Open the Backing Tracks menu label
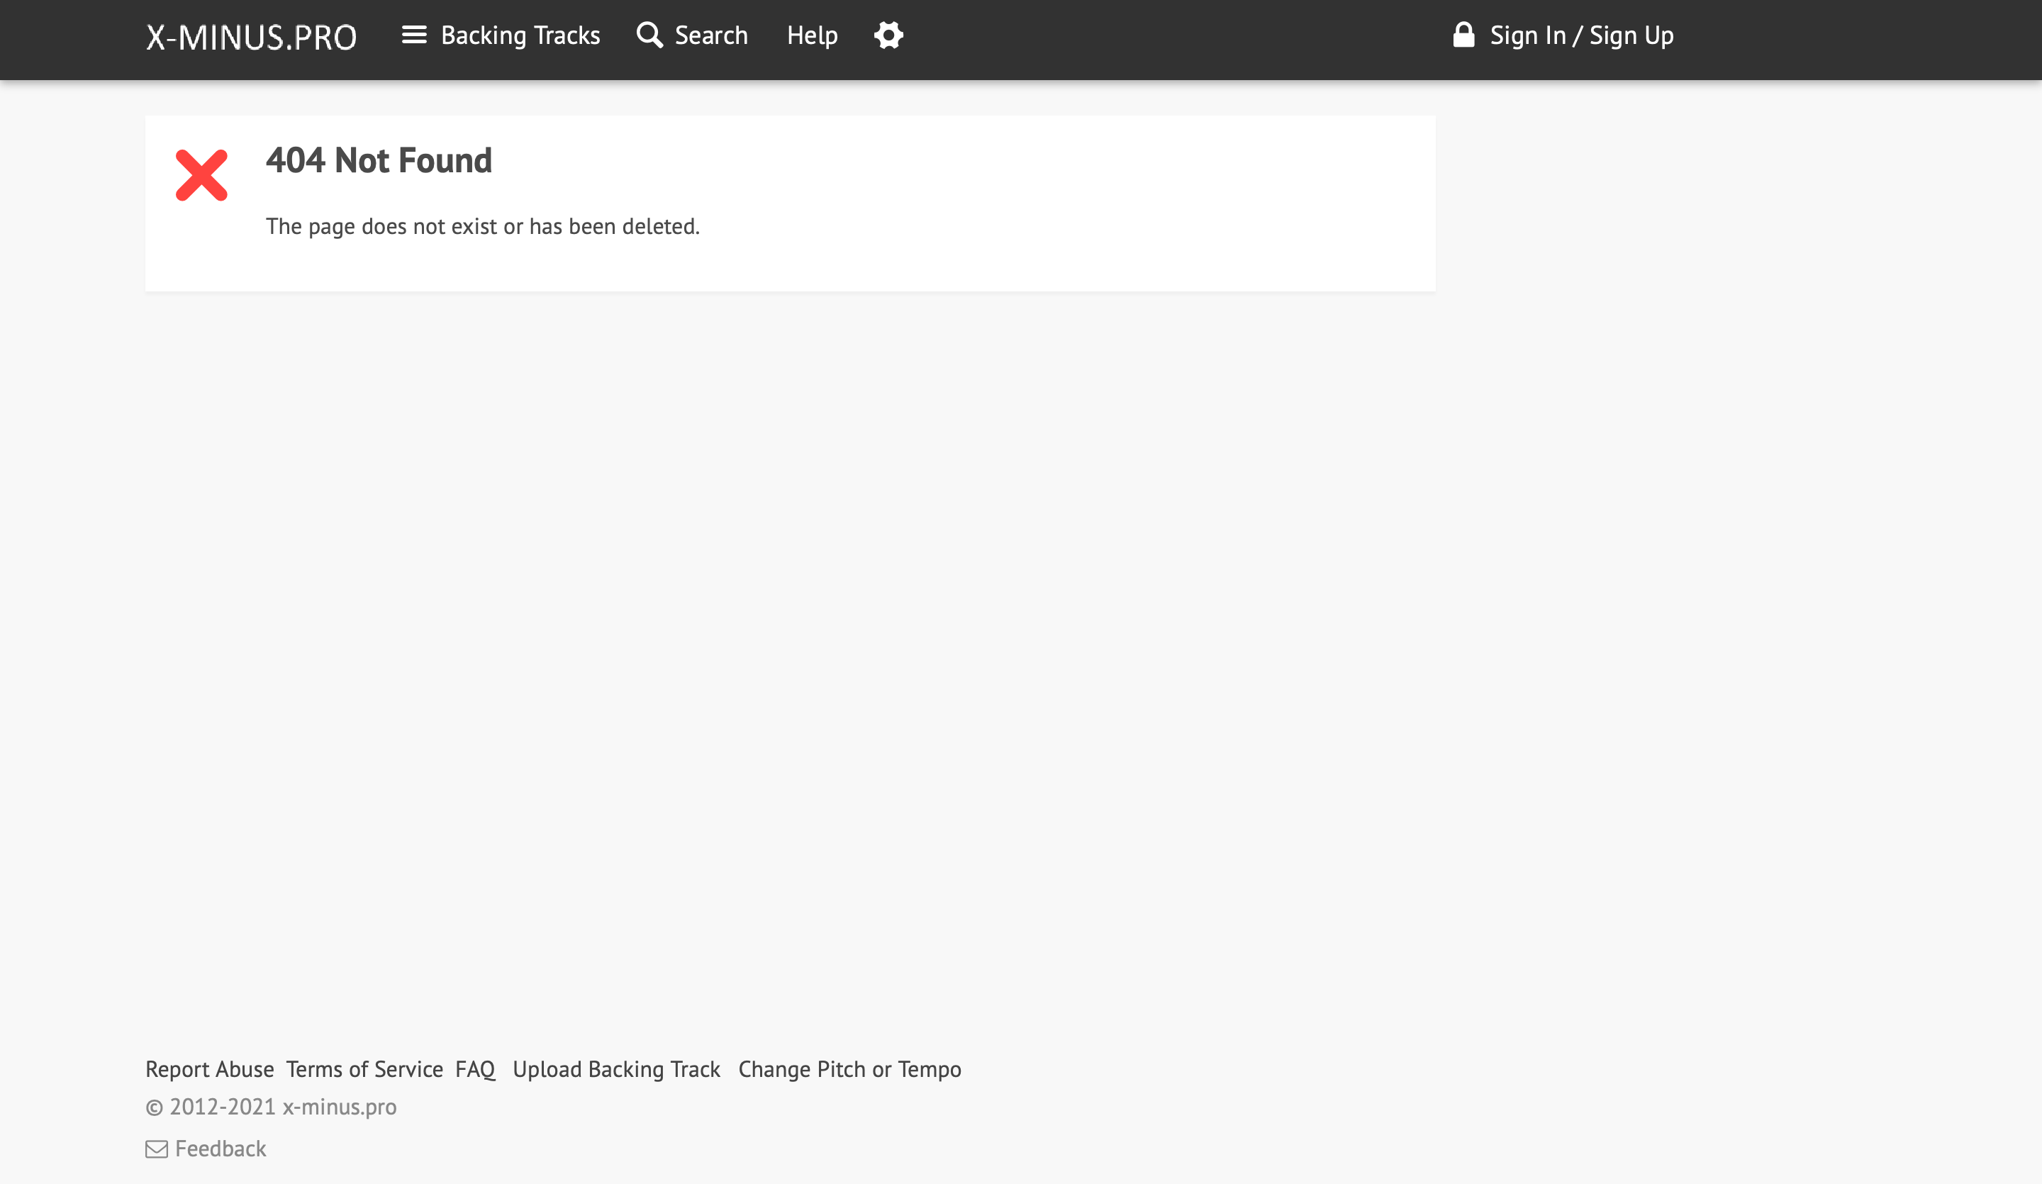 pos(520,35)
